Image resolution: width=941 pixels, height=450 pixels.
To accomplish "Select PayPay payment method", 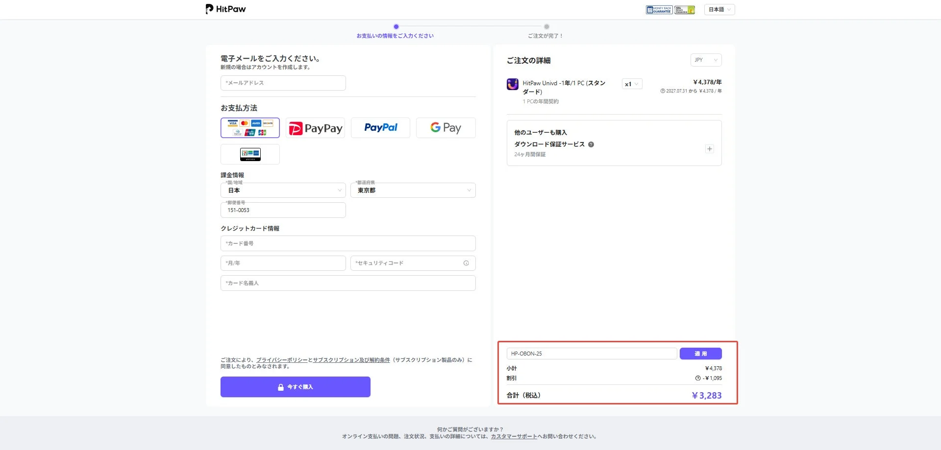I will (315, 128).
